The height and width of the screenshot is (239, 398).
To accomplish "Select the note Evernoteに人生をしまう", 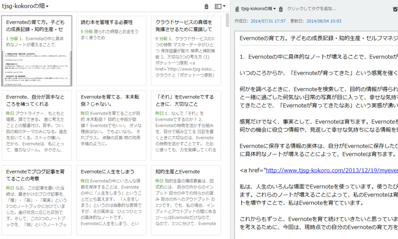I will pyautogui.click(x=111, y=200).
